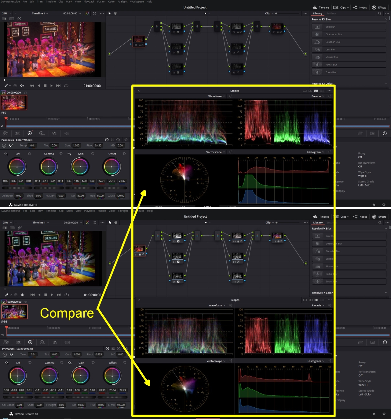
Task: Click the upper Lift master wheel slider
Action: click(17, 188)
